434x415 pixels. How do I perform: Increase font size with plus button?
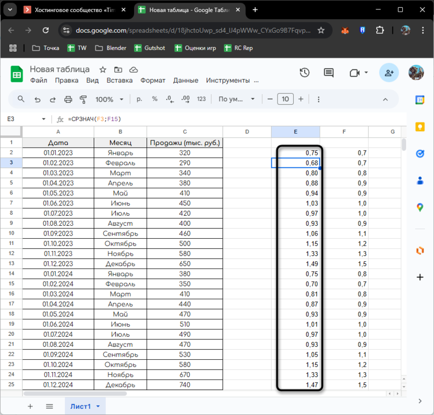click(x=301, y=99)
